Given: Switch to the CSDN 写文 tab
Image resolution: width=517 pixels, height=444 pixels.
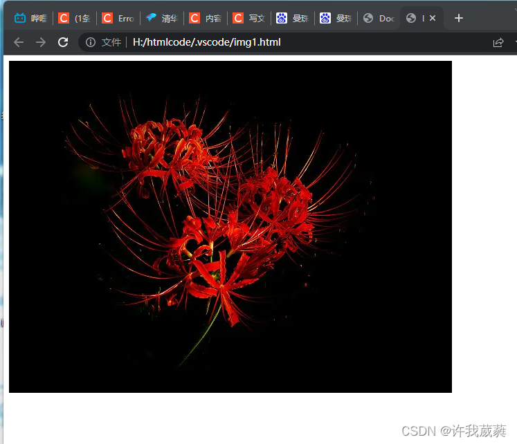Looking at the screenshot, I should (x=248, y=18).
